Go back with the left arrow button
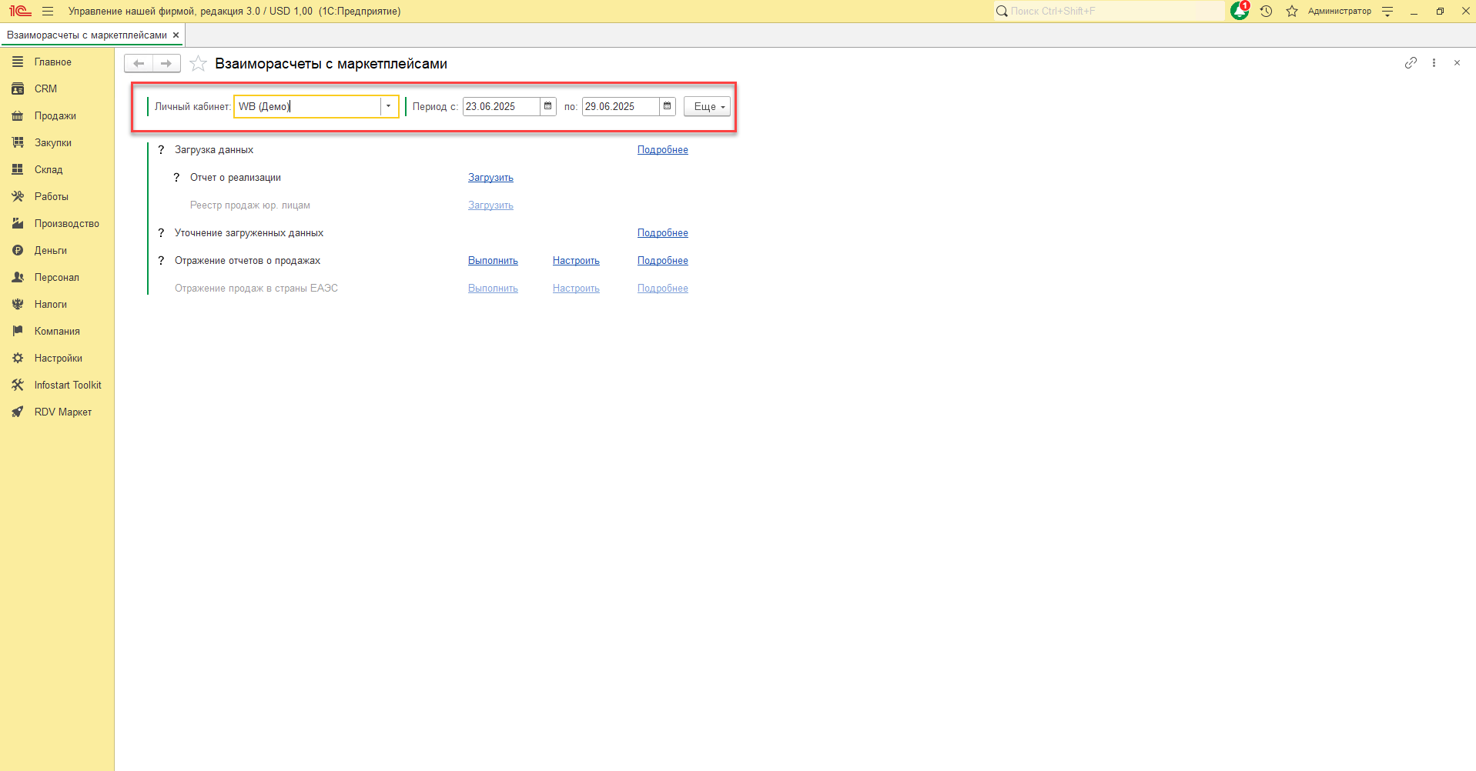1476x771 pixels. (139, 64)
